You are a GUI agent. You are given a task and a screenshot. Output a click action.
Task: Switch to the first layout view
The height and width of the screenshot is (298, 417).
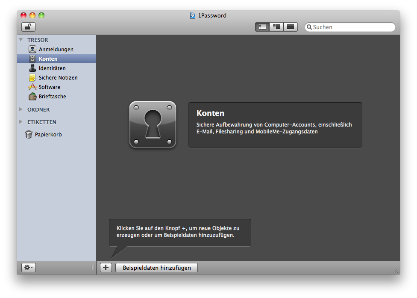[262, 27]
